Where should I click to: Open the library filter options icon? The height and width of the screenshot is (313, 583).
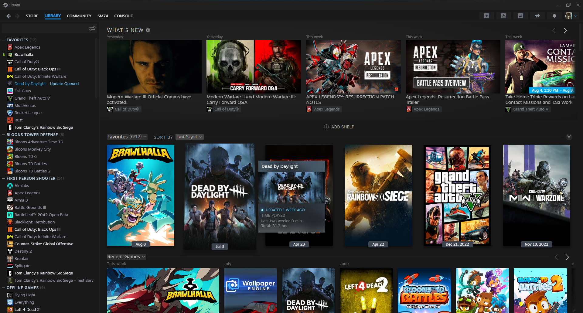[x=92, y=29]
